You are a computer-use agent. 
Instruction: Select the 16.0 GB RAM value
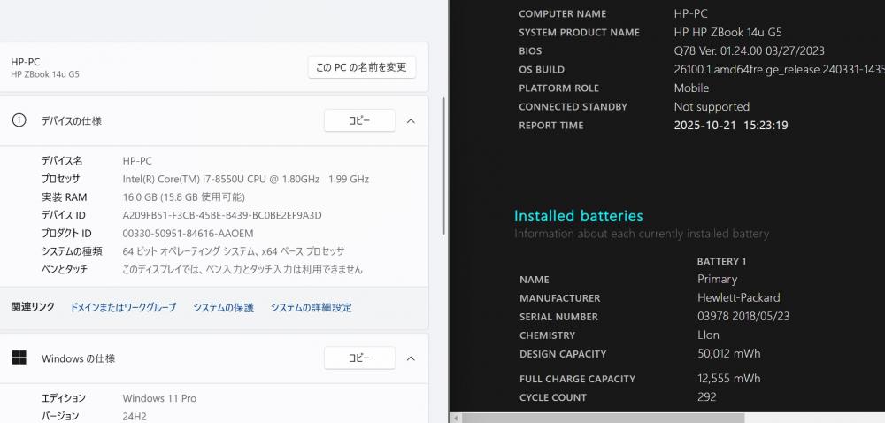click(183, 196)
